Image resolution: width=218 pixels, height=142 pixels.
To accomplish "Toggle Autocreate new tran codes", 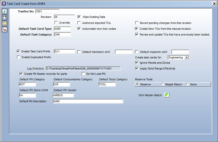I will pyautogui.click(x=79, y=29).
